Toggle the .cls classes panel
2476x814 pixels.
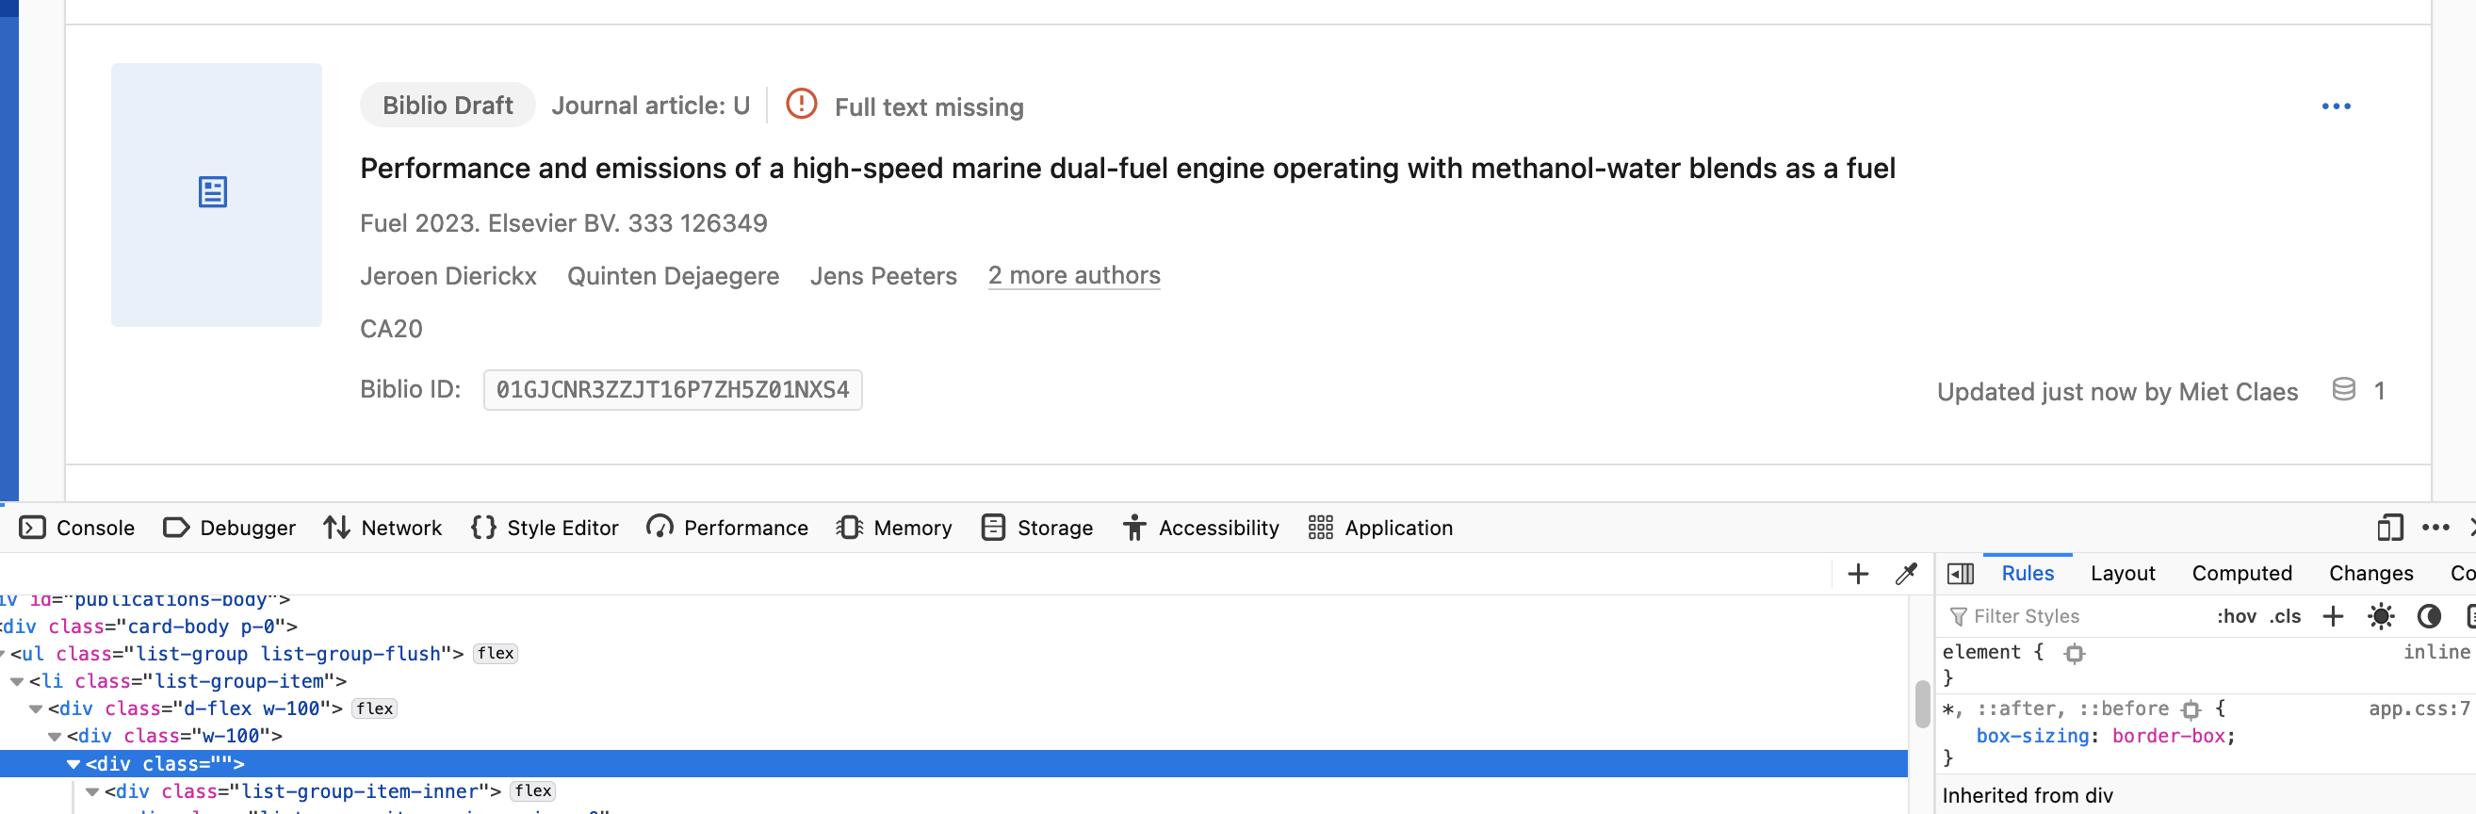[x=2285, y=616]
